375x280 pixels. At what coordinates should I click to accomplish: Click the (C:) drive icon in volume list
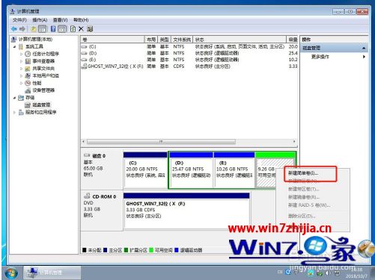coord(84,46)
